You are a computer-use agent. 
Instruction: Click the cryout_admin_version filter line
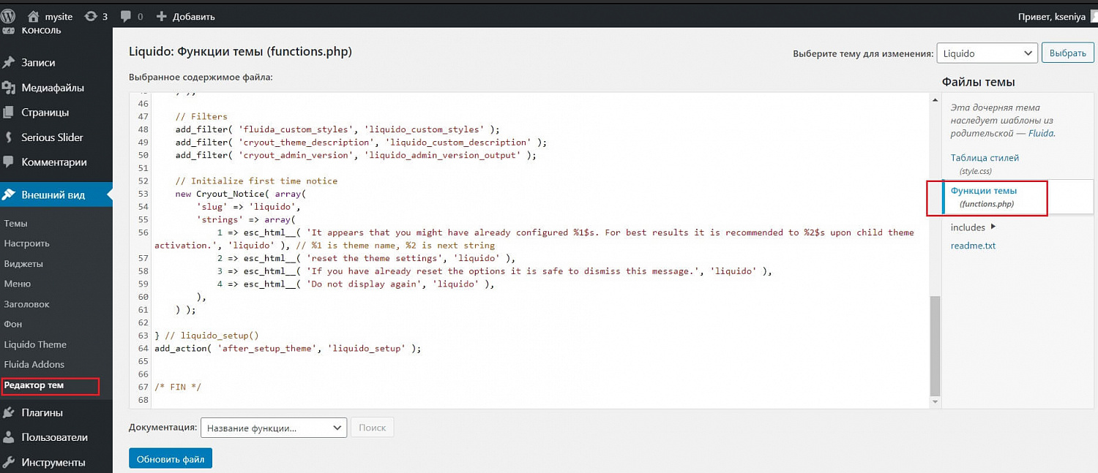pos(356,155)
